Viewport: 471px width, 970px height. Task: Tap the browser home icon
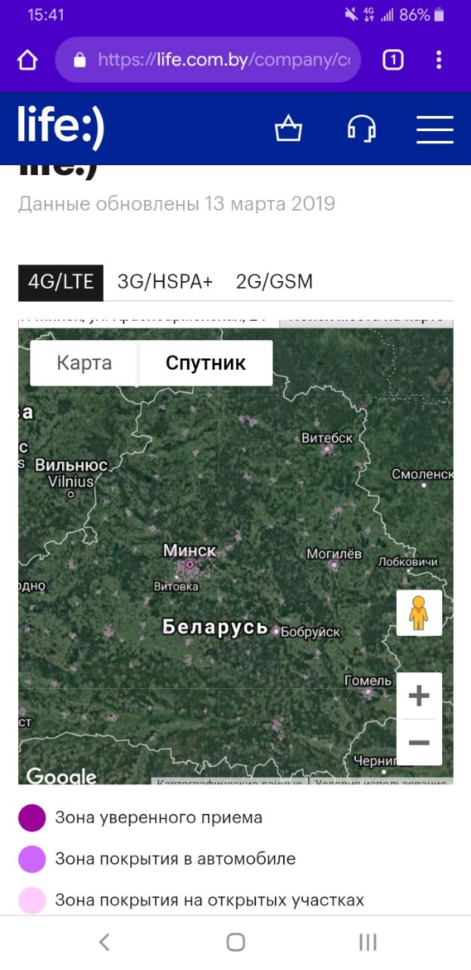pyautogui.click(x=27, y=61)
